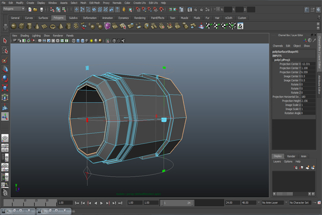Open the Polygons menu set dropdown
322x215 pixels.
pos(14,9)
